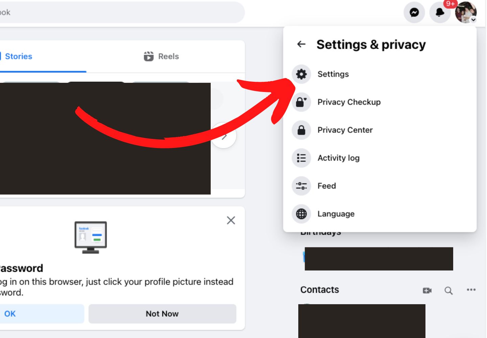Click the Not Now button
The height and width of the screenshot is (338, 487).
[x=162, y=314]
